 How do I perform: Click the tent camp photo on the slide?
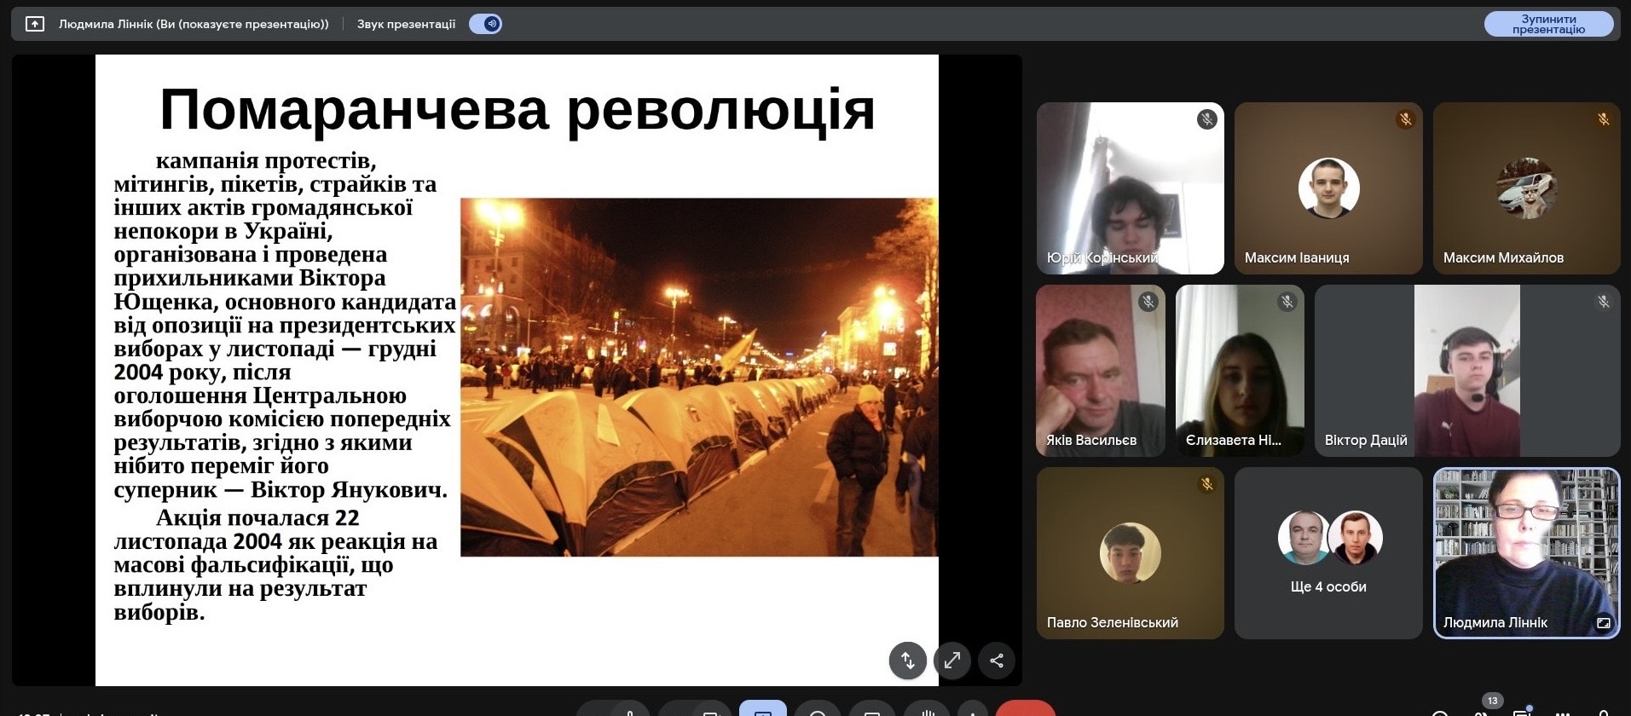pos(699,377)
